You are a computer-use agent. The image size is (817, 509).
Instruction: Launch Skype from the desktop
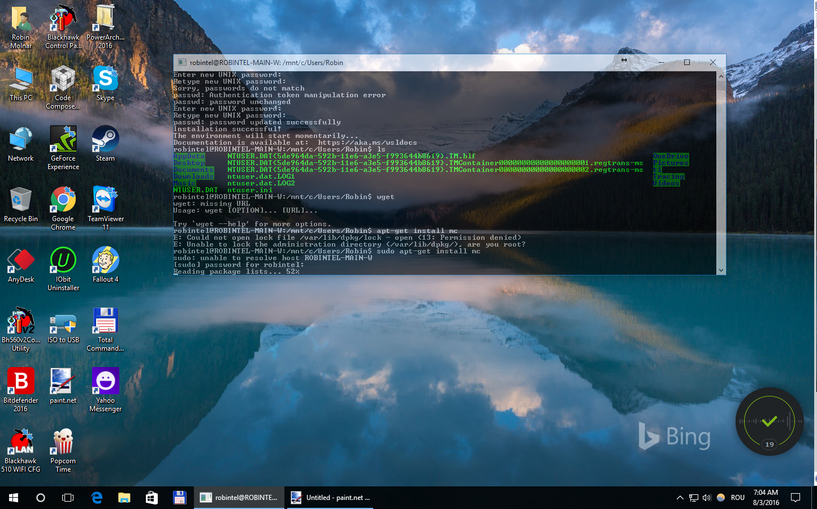(105, 84)
